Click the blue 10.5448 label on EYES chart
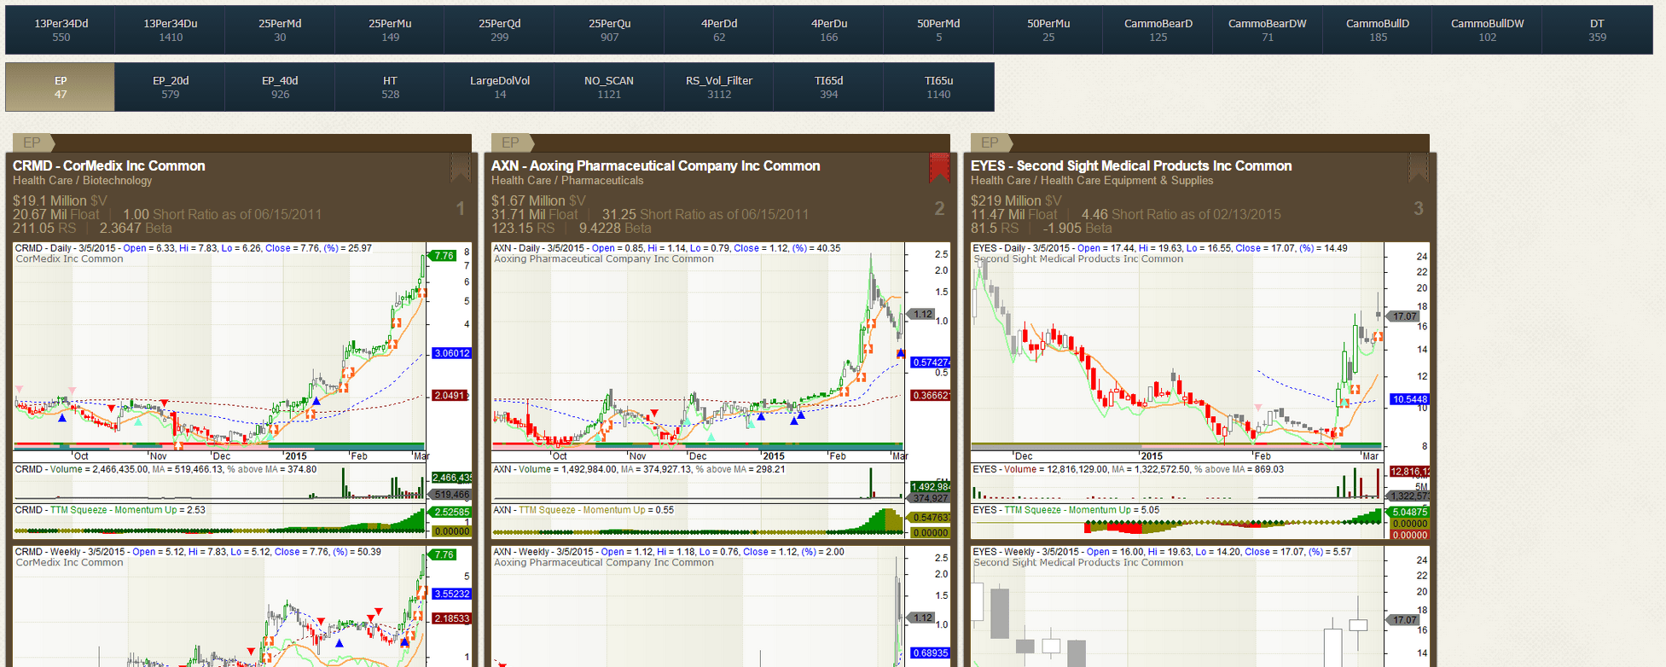 coord(1409,399)
